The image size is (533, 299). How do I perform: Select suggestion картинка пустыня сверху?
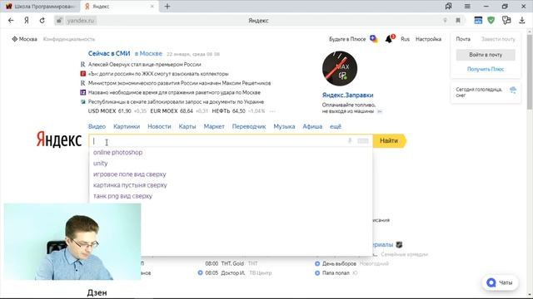[x=130, y=185]
